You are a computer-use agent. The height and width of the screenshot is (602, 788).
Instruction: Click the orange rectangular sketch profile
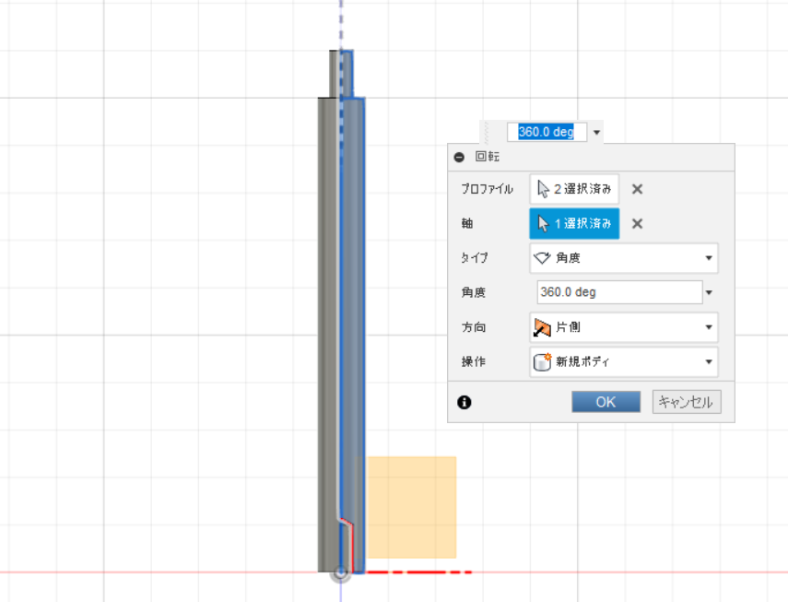(x=412, y=507)
